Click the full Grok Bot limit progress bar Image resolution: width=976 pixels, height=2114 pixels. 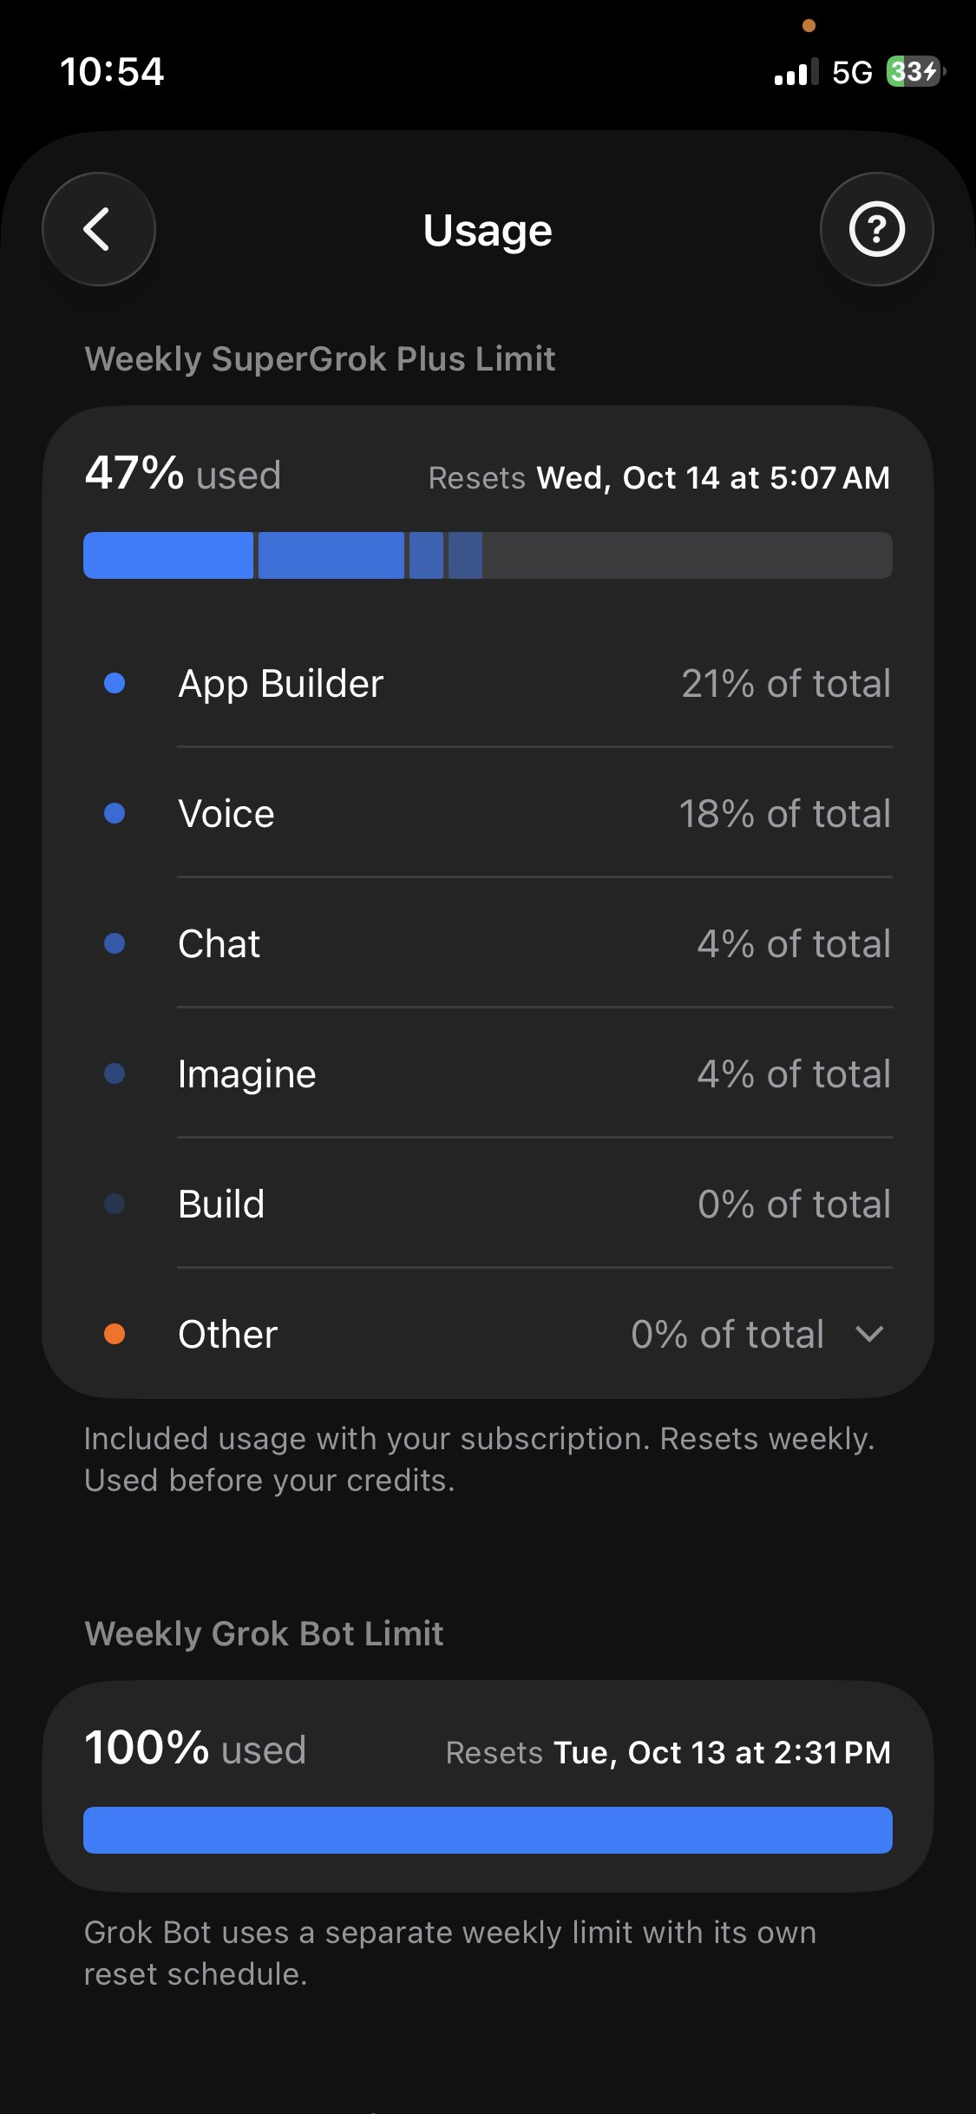(488, 1830)
